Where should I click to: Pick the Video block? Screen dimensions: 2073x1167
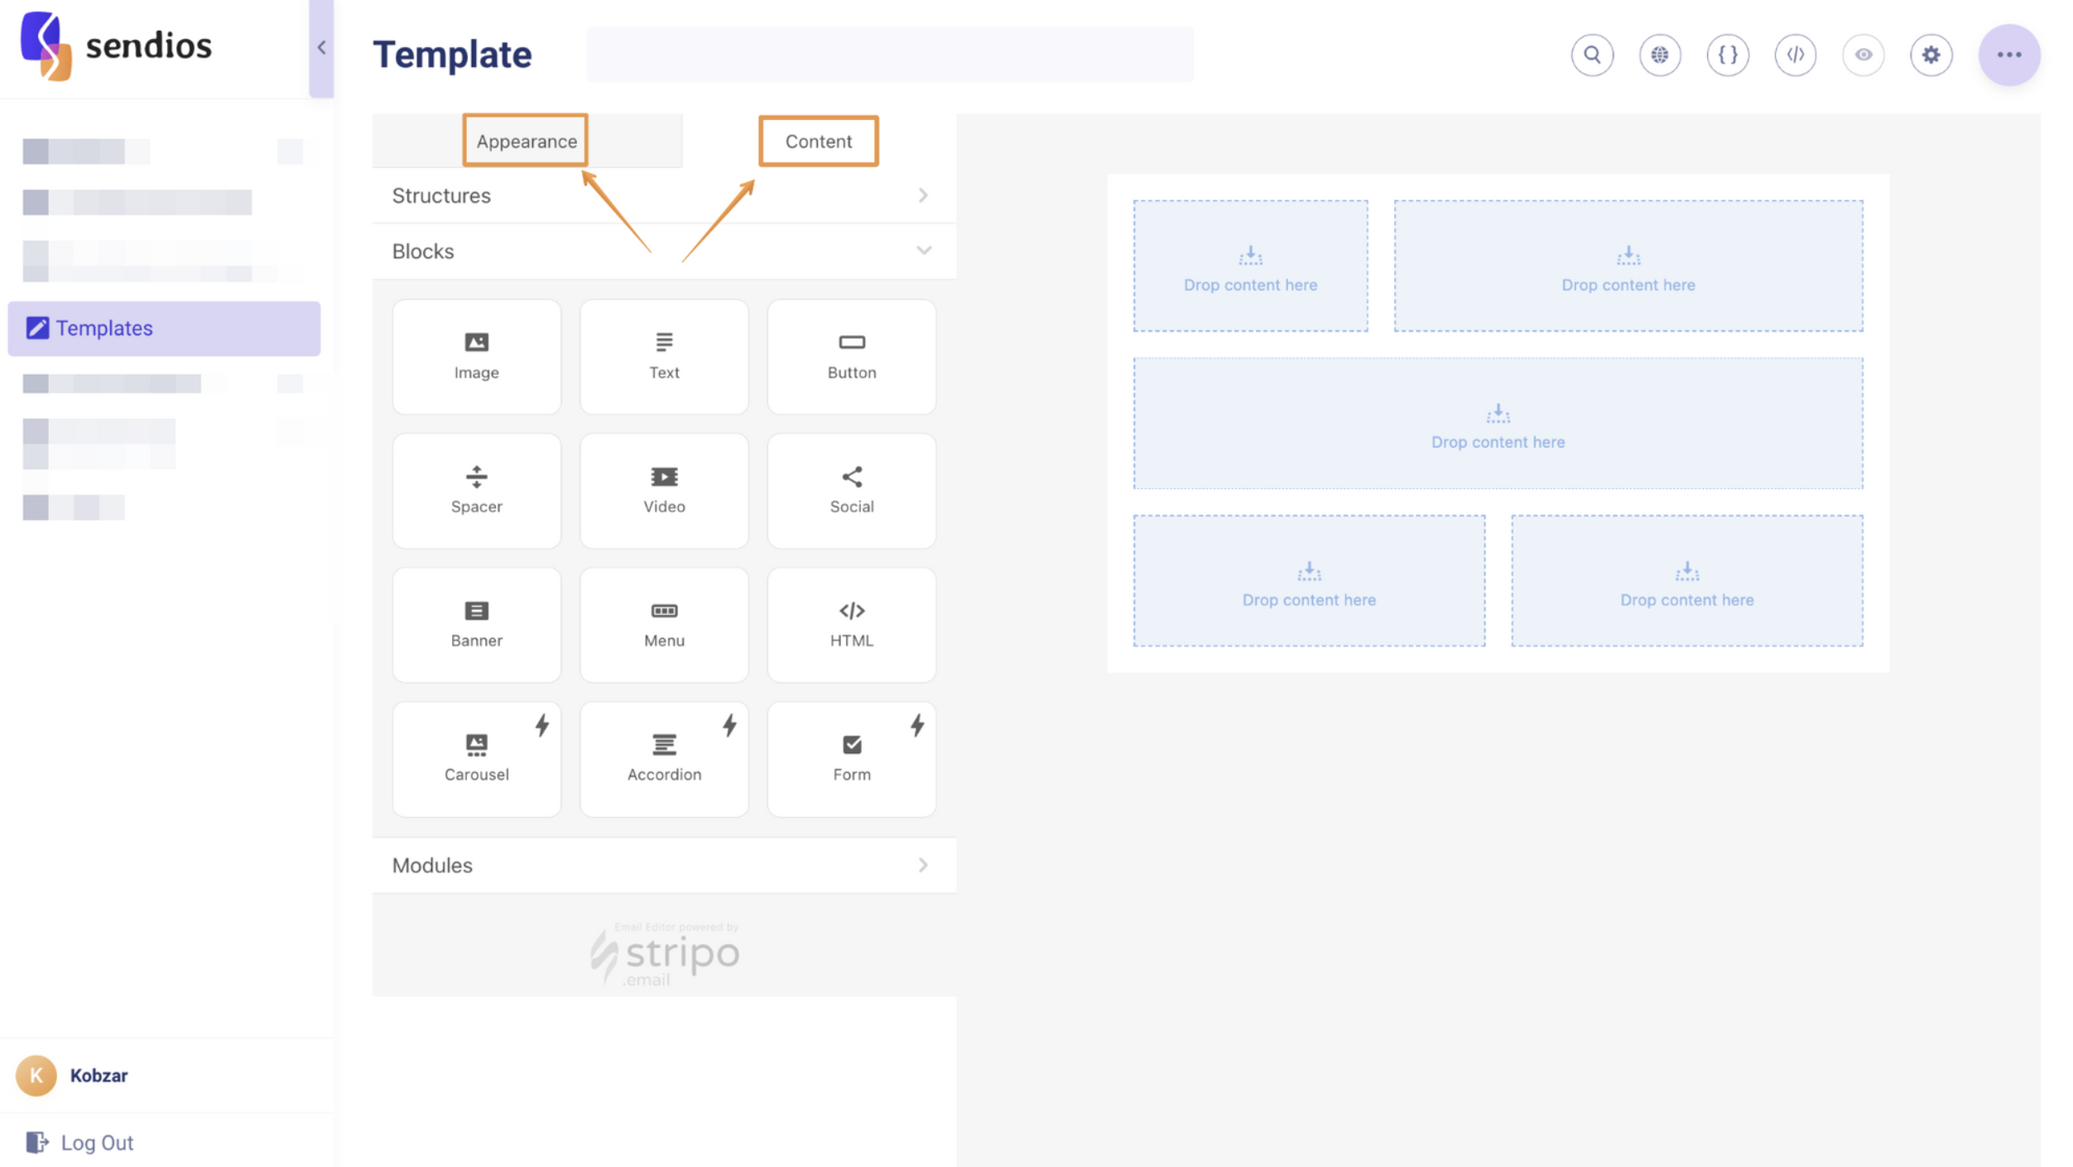(x=664, y=490)
